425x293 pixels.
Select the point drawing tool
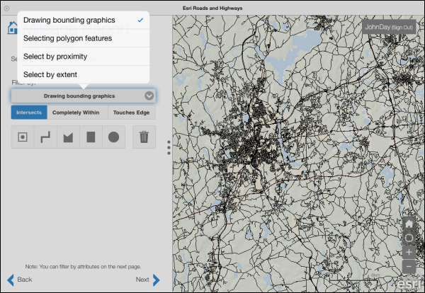tap(22, 137)
